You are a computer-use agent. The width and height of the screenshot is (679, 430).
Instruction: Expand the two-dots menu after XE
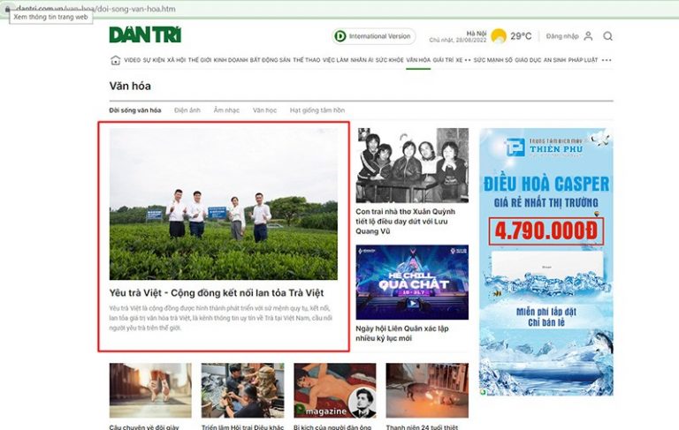[468, 60]
